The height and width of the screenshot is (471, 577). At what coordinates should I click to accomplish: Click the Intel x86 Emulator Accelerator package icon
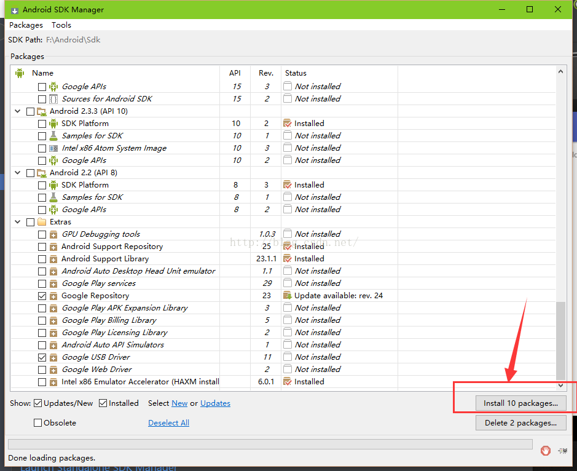pyautogui.click(x=53, y=382)
